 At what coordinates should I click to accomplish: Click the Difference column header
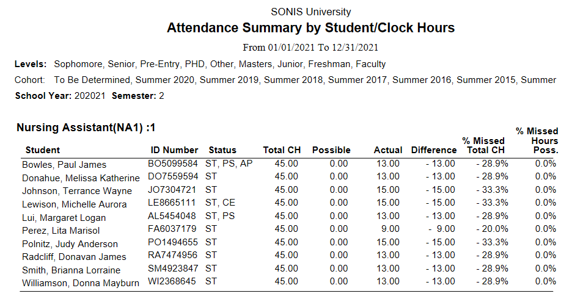[434, 150]
